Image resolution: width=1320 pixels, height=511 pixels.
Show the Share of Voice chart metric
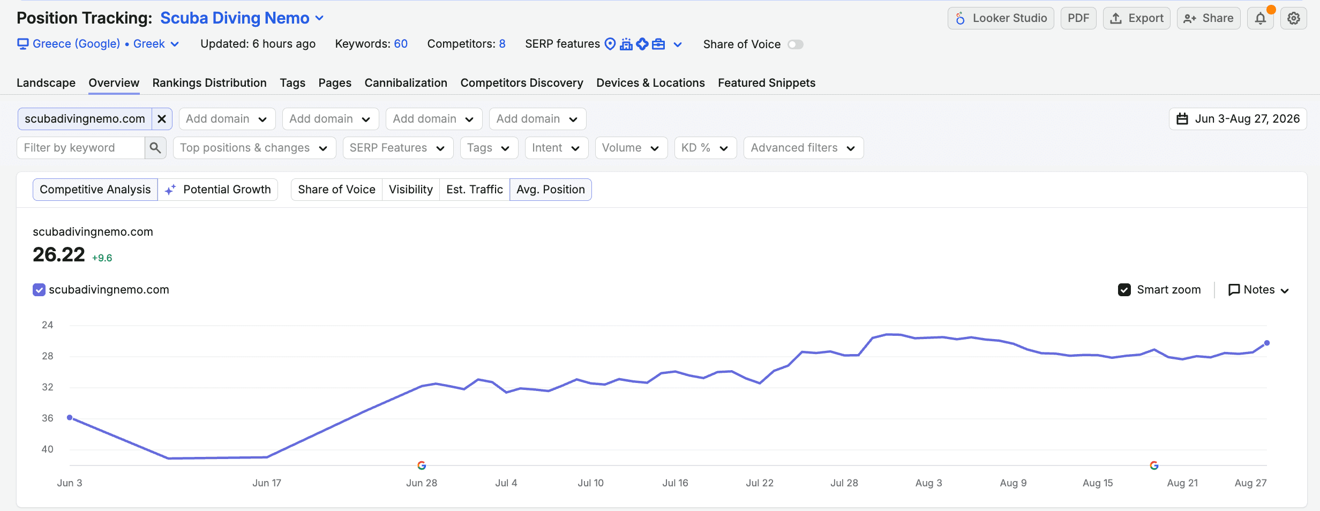[x=336, y=190]
